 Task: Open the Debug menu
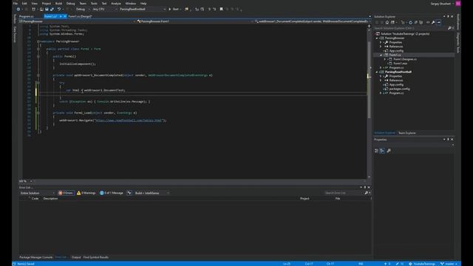(70, 3)
